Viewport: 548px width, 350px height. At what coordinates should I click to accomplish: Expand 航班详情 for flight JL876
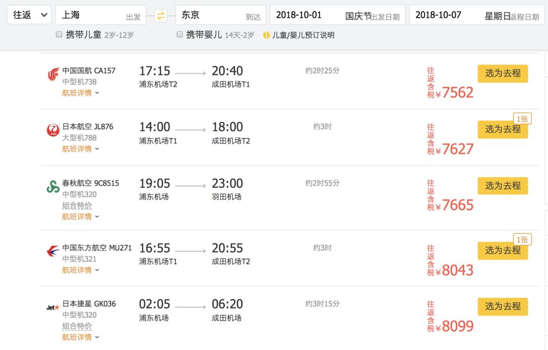click(x=76, y=149)
